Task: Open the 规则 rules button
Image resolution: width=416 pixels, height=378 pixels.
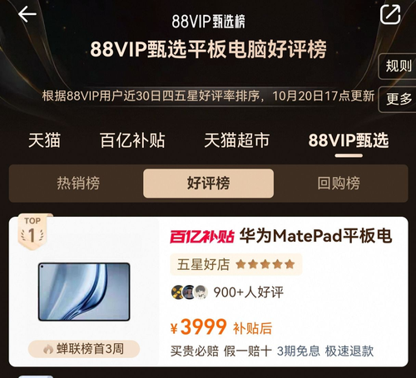Action: click(399, 66)
